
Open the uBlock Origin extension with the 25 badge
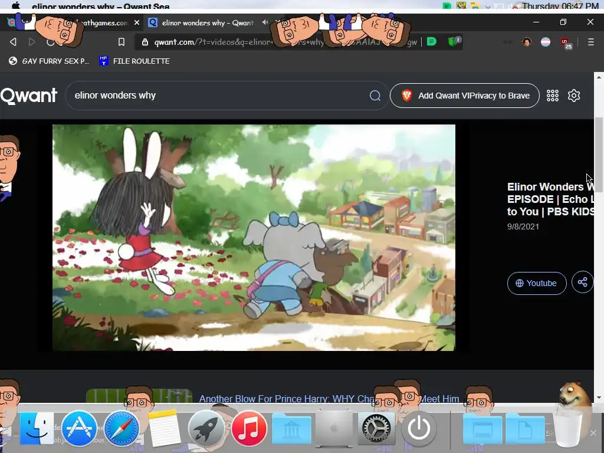(566, 42)
